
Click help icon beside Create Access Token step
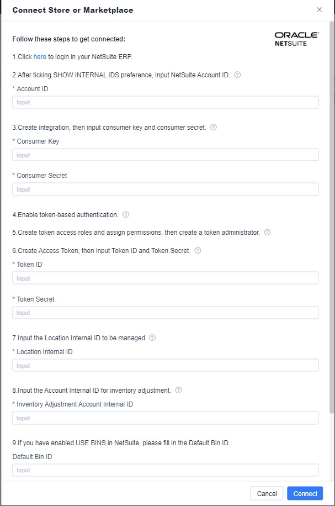point(198,250)
